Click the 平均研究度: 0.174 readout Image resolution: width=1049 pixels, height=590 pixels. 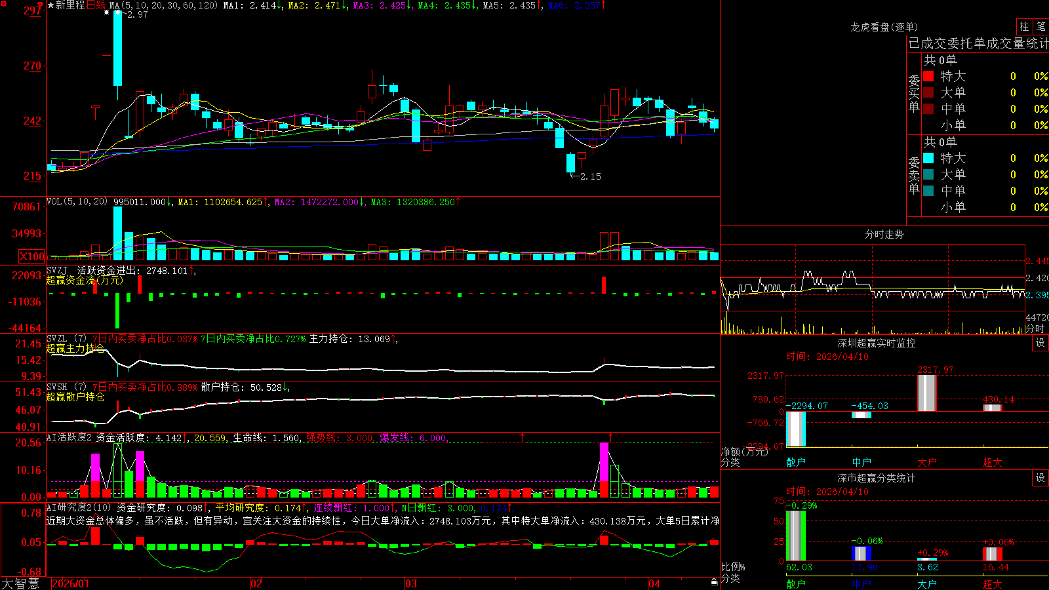point(258,508)
